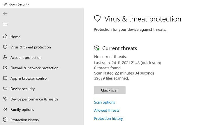
Task: Click large shield icon in page heading
Action: (97, 19)
